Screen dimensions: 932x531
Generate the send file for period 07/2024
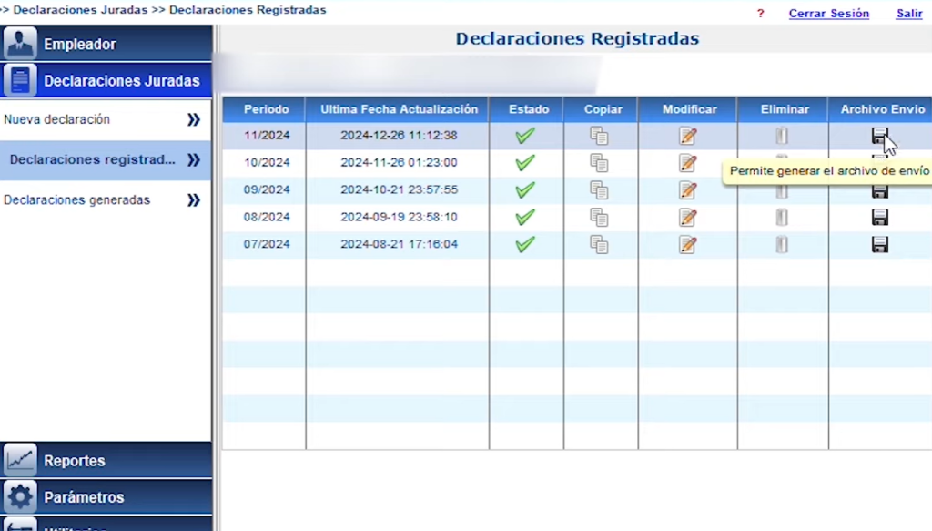point(879,245)
